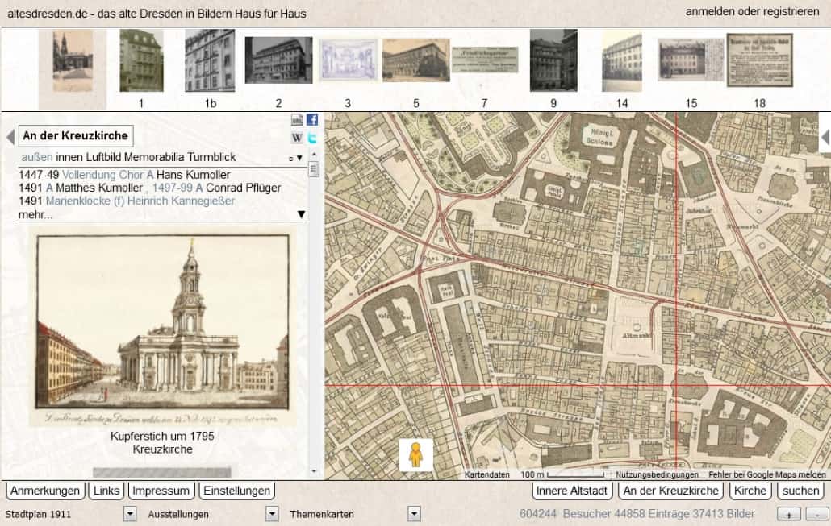This screenshot has height=526, width=831.
Task: Click the Hans Kumoller name text
Action: click(x=194, y=175)
